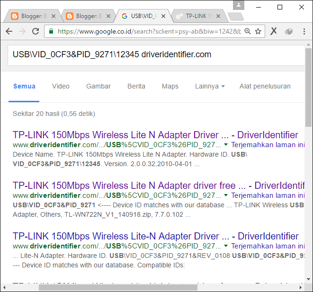The width and height of the screenshot is (313, 292).
Task: Click Terjemahkan laman ini for first result
Action: pyautogui.click(x=268, y=145)
